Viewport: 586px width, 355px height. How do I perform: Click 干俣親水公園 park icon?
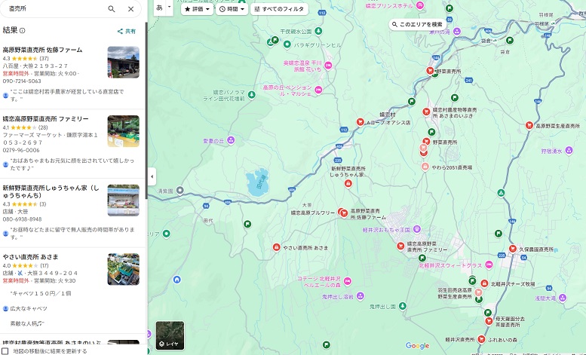click(318, 31)
